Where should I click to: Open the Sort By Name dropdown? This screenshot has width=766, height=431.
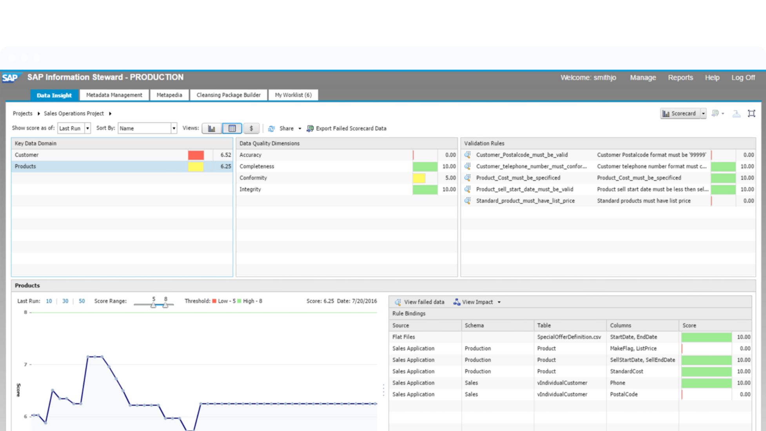[174, 129]
